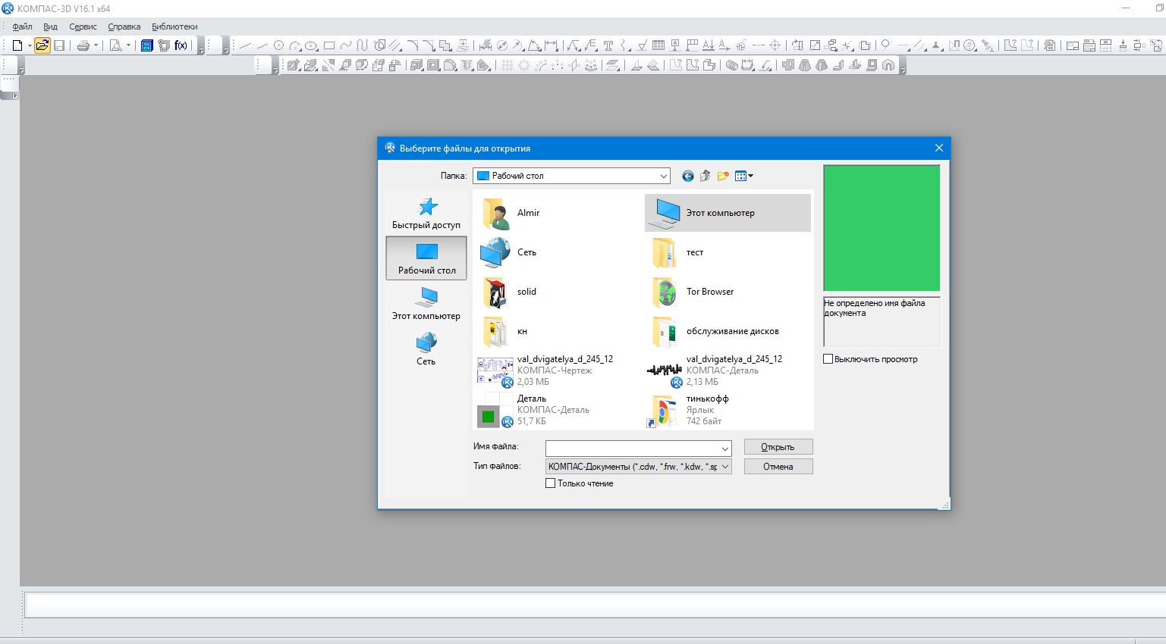Click the blue library manager toolbar icon
Image resolution: width=1166 pixels, height=644 pixels.
coord(147,45)
